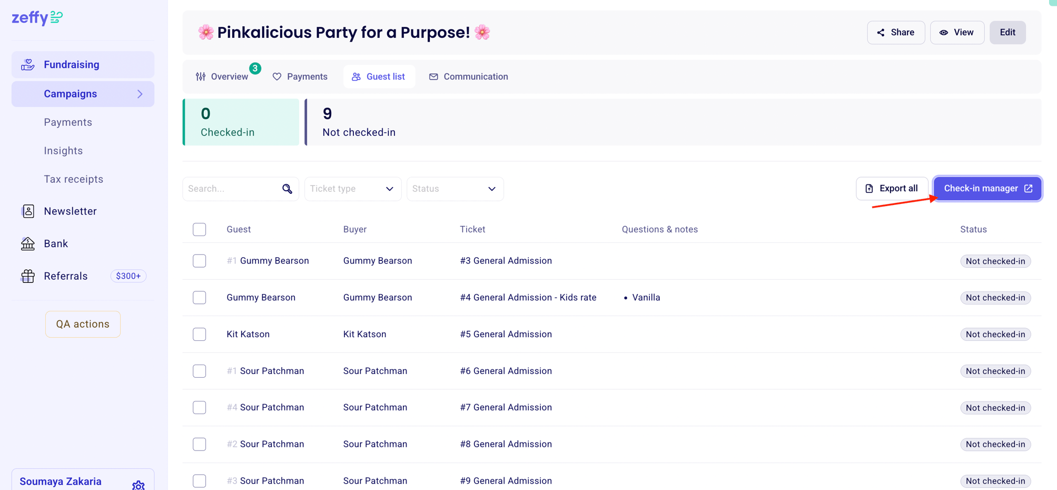Image resolution: width=1057 pixels, height=490 pixels.
Task: Click the Checked-in count card
Action: (x=241, y=122)
